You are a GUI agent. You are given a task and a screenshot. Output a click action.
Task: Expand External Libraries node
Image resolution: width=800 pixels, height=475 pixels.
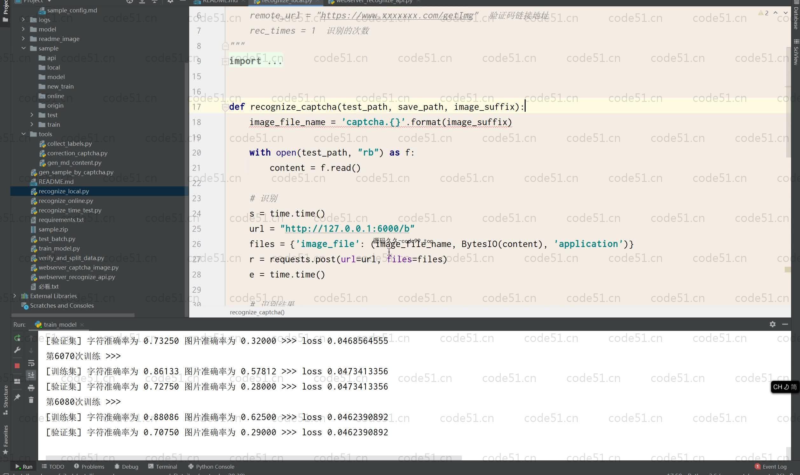pyautogui.click(x=15, y=296)
